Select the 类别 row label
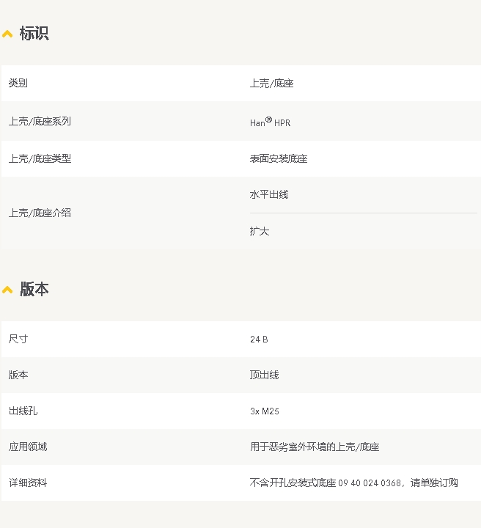The width and height of the screenshot is (481, 528). click(18, 84)
